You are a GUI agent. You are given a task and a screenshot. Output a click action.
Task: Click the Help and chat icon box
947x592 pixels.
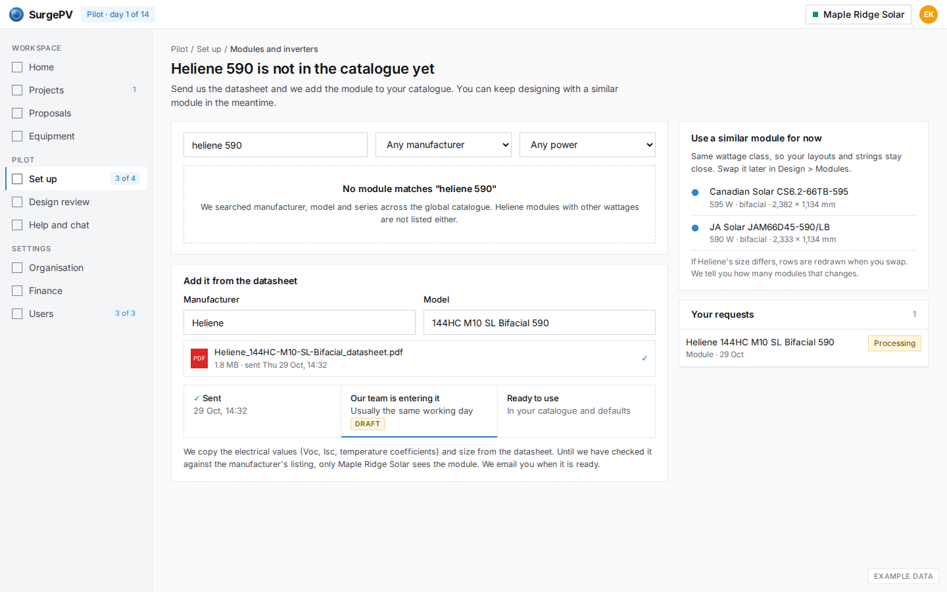[17, 225]
